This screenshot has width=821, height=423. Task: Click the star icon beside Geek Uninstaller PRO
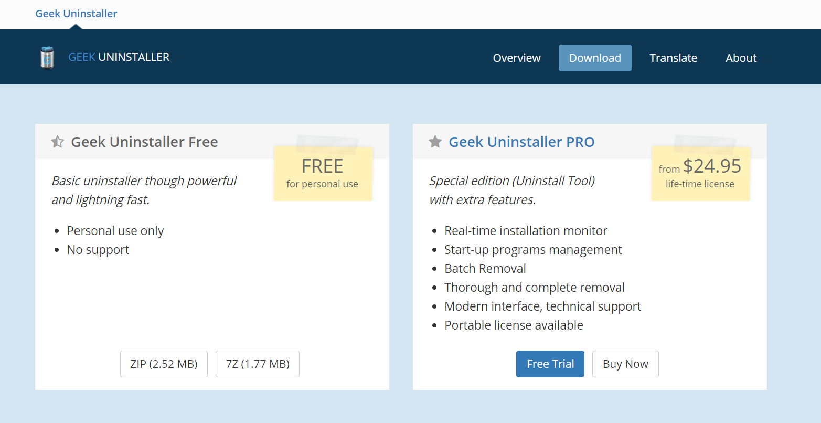point(435,142)
